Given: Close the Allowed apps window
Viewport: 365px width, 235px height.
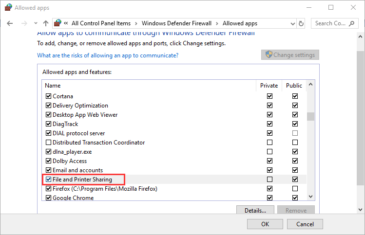Looking at the screenshot, I should click(x=353, y=7).
